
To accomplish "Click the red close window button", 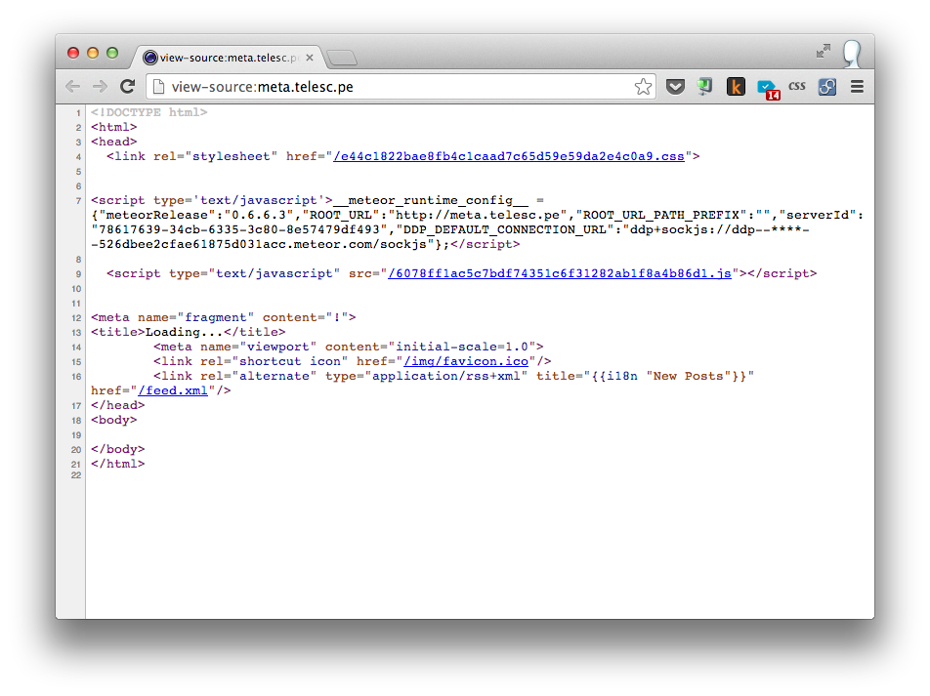I will click(x=73, y=53).
